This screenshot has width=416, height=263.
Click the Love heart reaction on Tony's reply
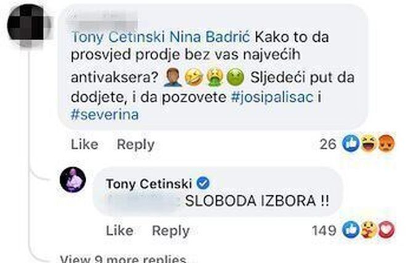click(x=386, y=230)
